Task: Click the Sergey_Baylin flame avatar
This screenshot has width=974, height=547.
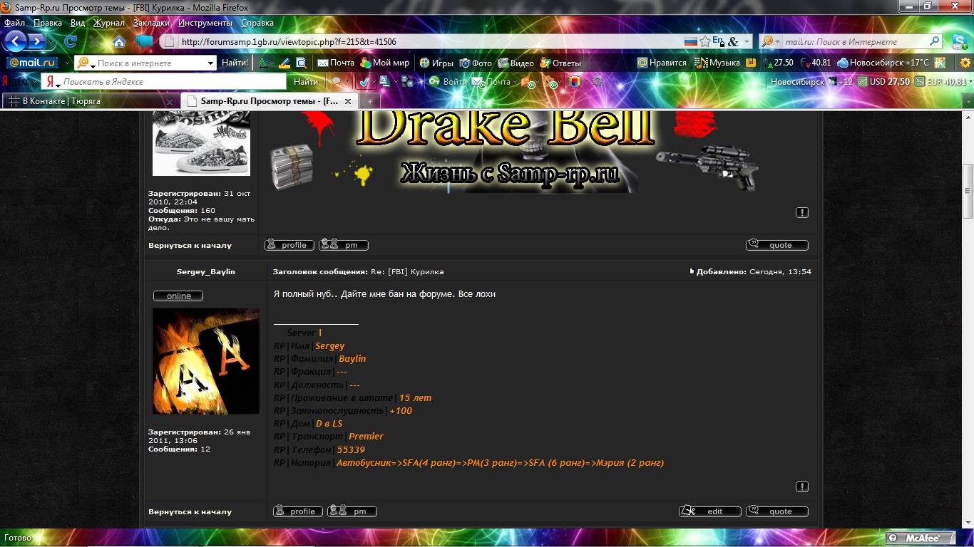Action: 206,361
